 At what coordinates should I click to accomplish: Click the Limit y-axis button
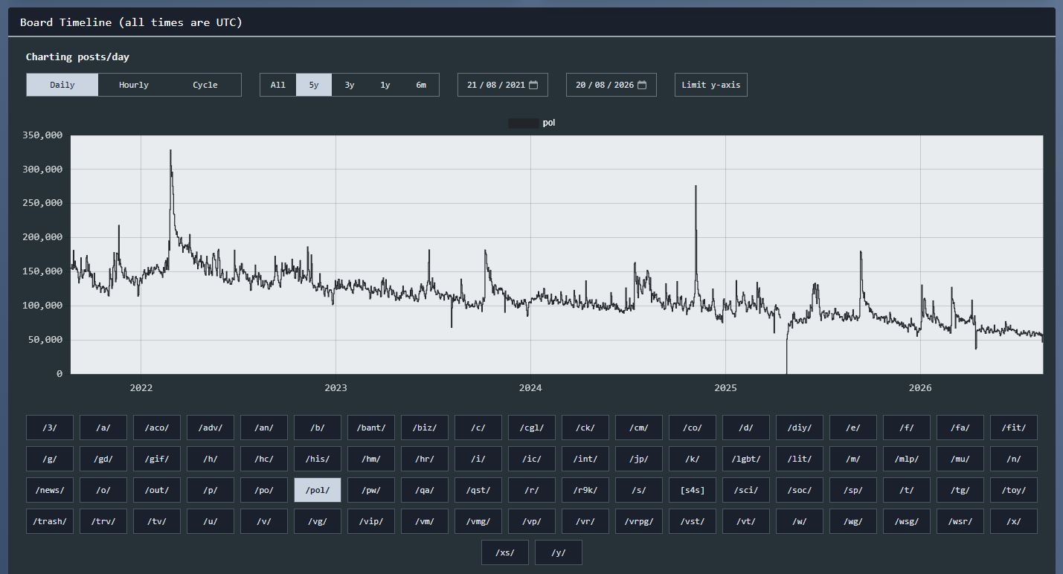[711, 85]
